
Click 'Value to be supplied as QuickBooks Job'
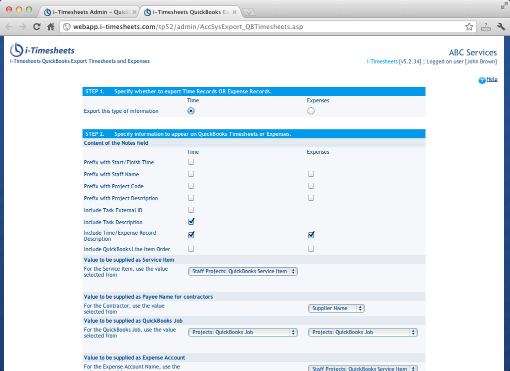point(133,321)
